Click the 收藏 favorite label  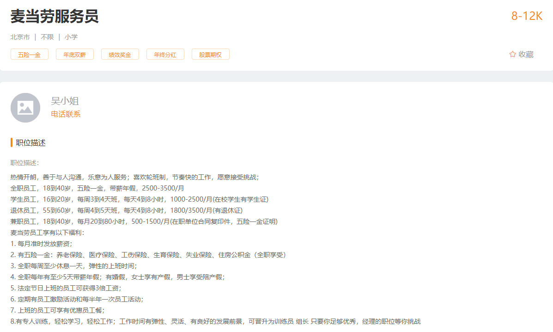526,55
